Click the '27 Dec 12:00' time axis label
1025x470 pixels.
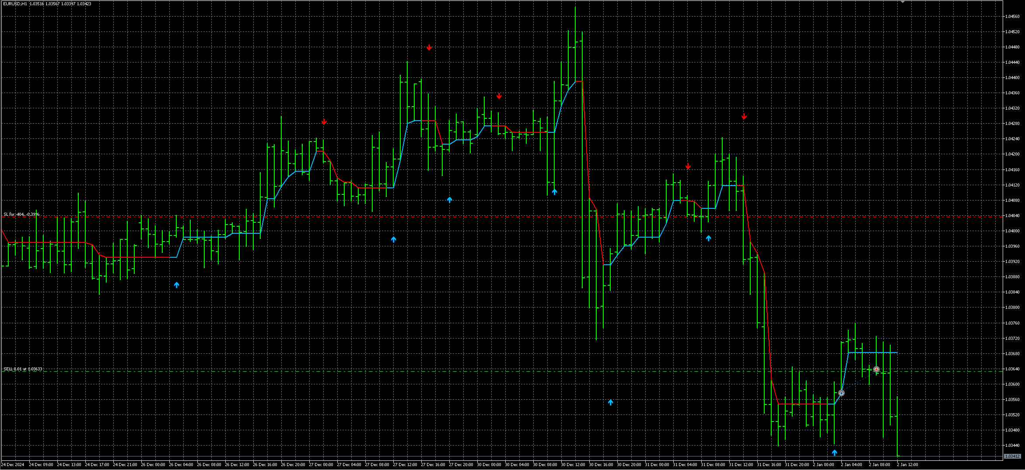pyautogui.click(x=405, y=465)
